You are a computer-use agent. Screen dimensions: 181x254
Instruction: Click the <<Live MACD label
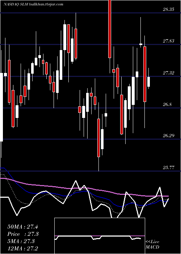152,245
